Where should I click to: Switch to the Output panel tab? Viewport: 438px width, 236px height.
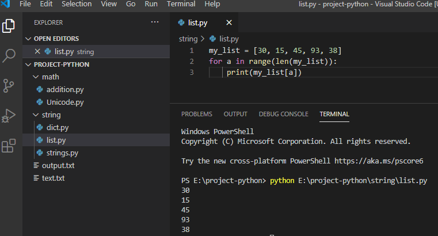click(235, 114)
